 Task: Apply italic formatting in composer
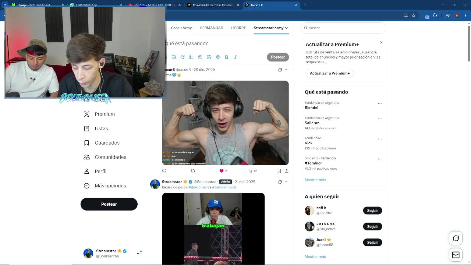coord(235,57)
